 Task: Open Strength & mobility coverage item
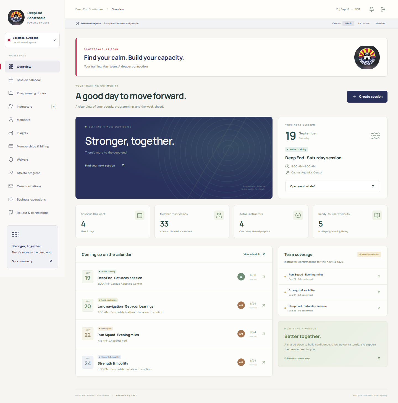point(332,292)
